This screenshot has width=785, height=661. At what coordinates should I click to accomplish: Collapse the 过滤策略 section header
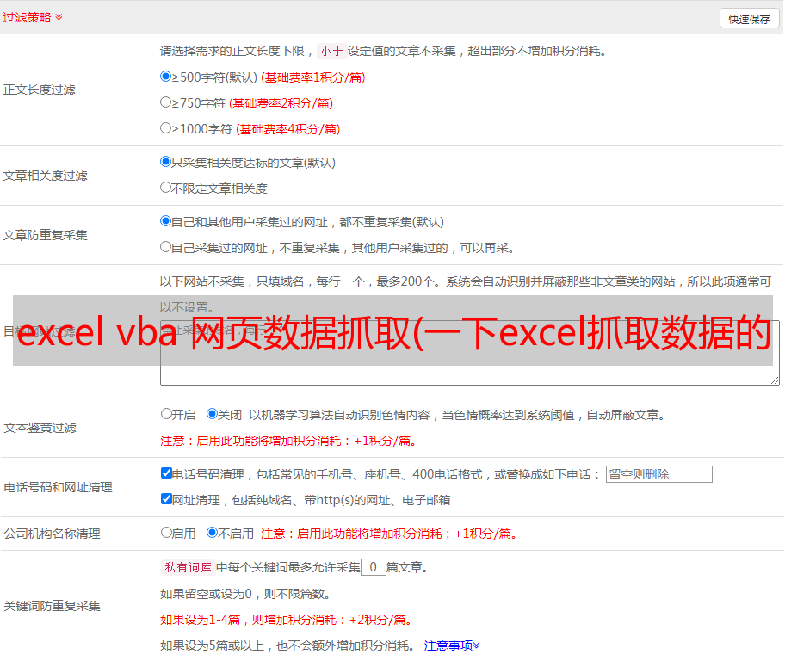(x=33, y=17)
